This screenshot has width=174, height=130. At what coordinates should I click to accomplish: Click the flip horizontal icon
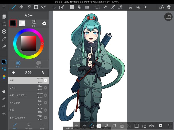click(151, 126)
